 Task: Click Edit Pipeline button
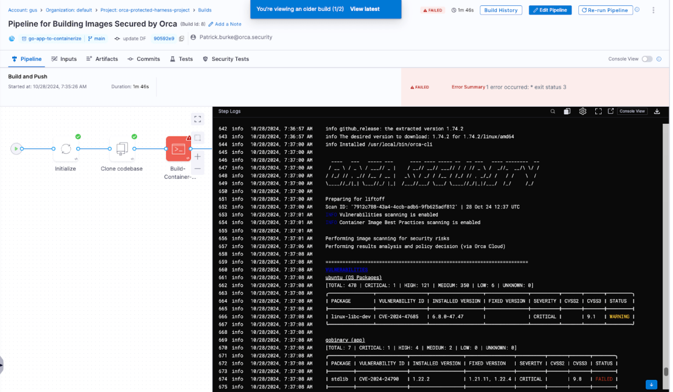click(x=550, y=10)
